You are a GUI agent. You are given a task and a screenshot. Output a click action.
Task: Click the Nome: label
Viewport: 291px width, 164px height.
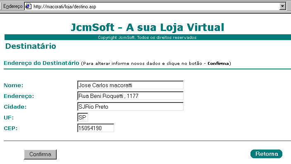click(x=14, y=86)
